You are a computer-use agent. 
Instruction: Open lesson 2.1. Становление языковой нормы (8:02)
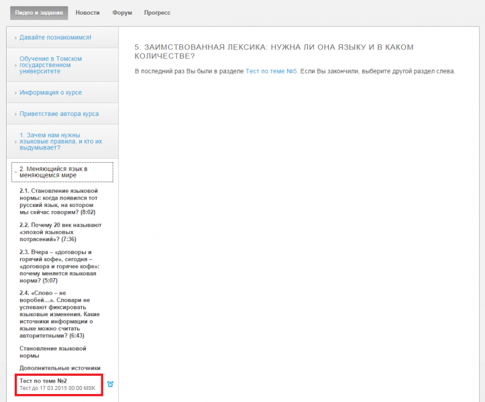(59, 202)
